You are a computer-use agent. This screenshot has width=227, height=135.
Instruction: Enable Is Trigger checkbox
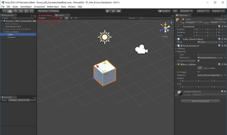(x=198, y=72)
